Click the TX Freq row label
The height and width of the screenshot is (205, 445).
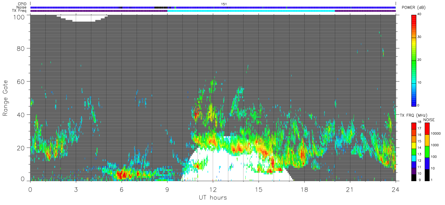(19, 10)
